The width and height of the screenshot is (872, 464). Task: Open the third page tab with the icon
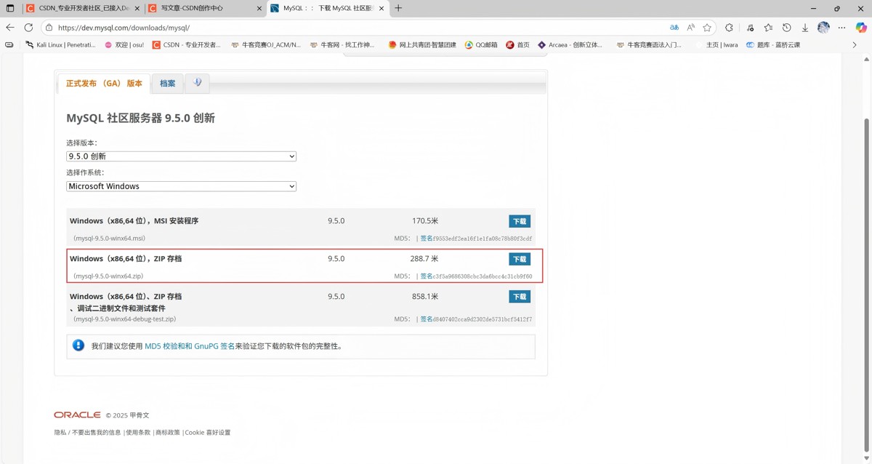[x=198, y=83]
